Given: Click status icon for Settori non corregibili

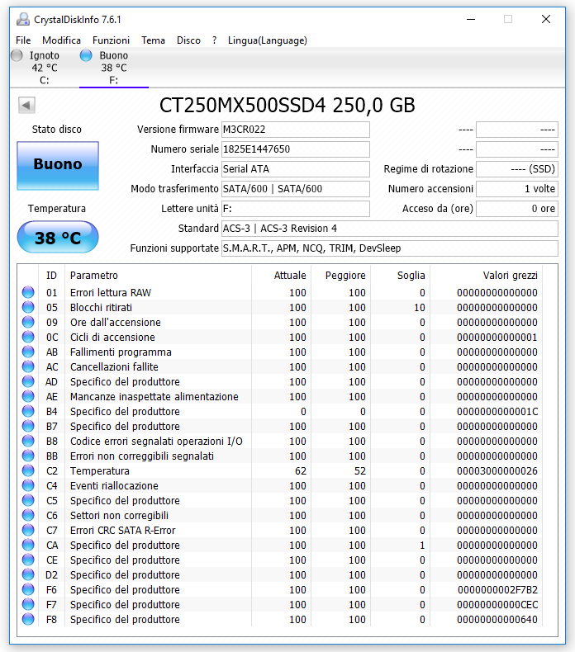Looking at the screenshot, I should [x=28, y=515].
